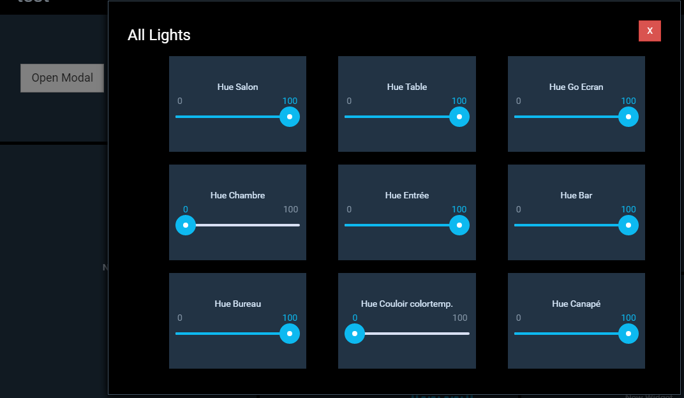Click the Hue Bureau card title
This screenshot has width=684, height=398.
click(237, 304)
